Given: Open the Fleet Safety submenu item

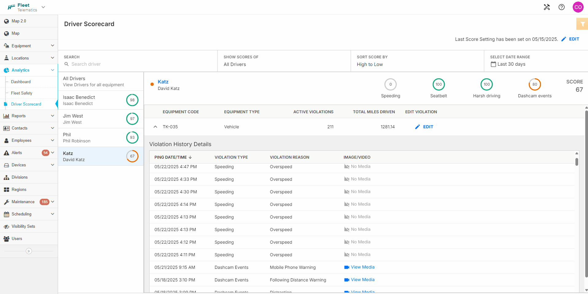Looking at the screenshot, I should coord(22,93).
